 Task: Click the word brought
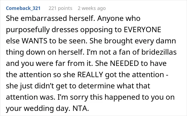pyautogui.click(x=118, y=41)
